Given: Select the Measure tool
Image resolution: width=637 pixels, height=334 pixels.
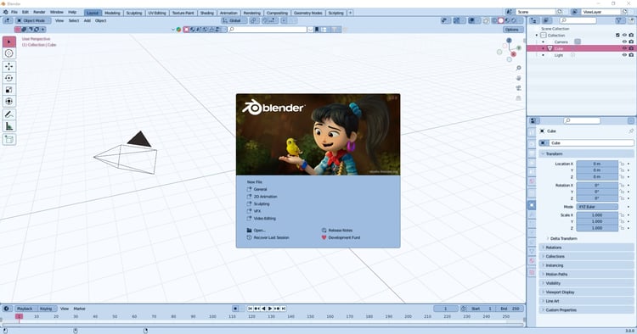Looking at the screenshot, I should [9, 126].
